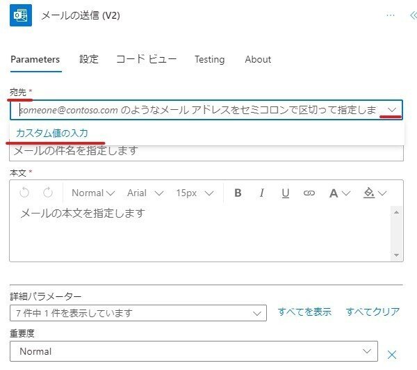
Task: Open the font color picker
Action: pos(340,193)
